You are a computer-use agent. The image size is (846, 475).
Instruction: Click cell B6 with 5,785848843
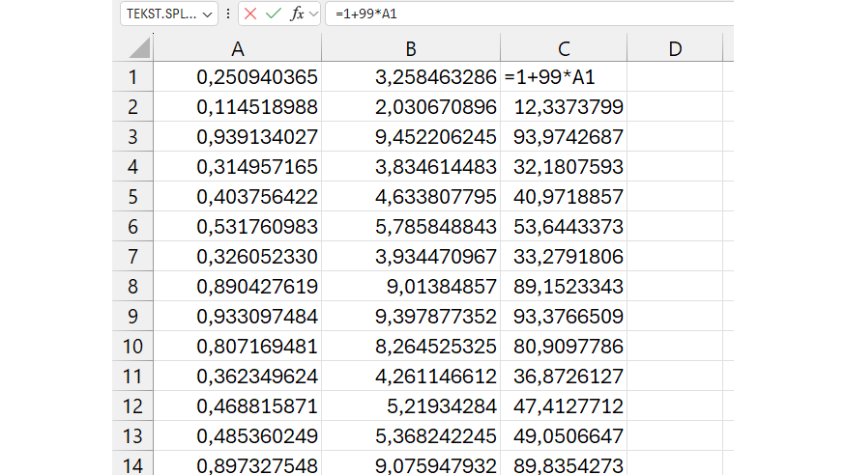click(x=411, y=226)
